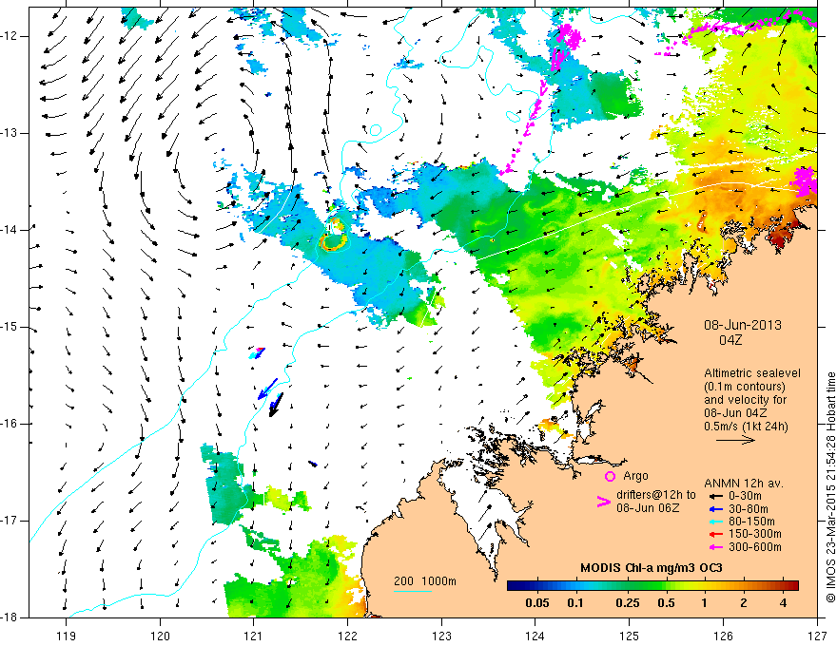Screen dimensions: 837x646
Task: Click the '08-Jun 06Z' drifter legend text
Action: [648, 508]
